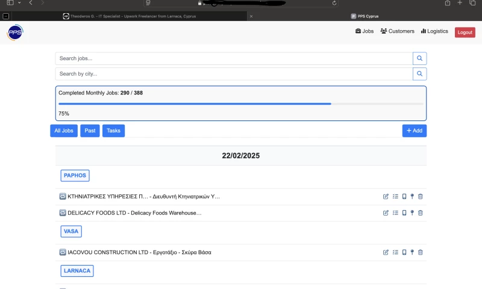
Task: Click the red Logout button
Action: pyautogui.click(x=465, y=33)
